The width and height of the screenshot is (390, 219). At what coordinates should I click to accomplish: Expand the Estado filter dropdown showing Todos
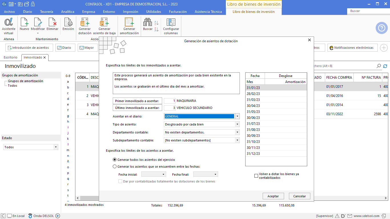(x=56, y=147)
